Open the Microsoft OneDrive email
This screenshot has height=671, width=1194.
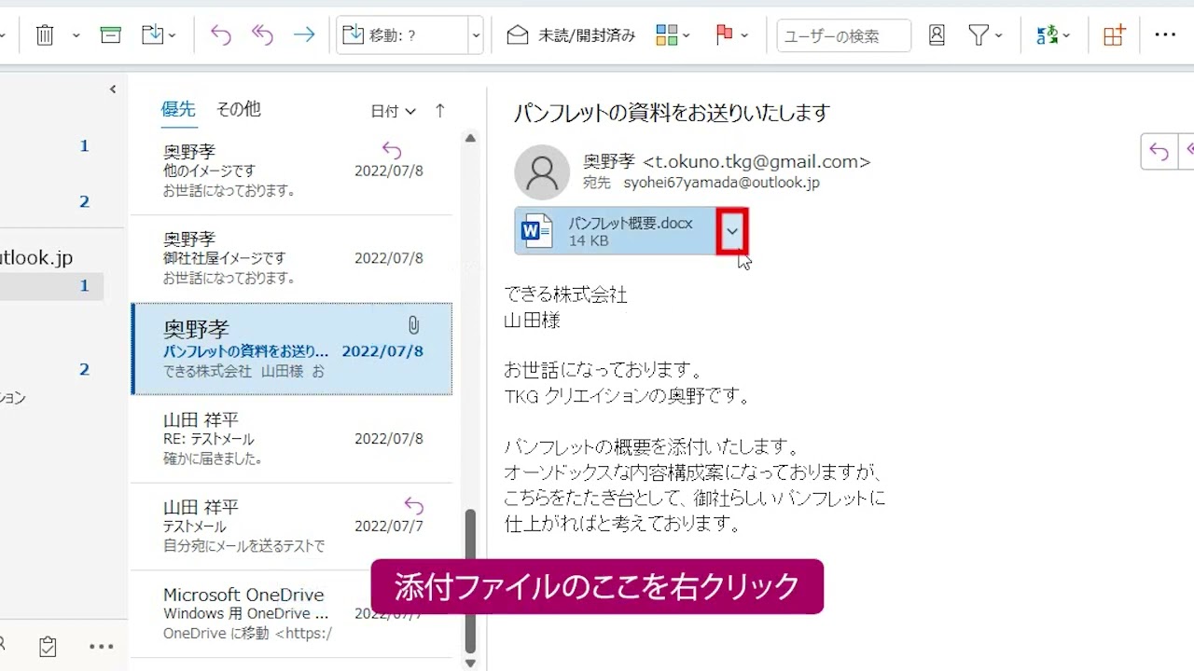coord(292,614)
